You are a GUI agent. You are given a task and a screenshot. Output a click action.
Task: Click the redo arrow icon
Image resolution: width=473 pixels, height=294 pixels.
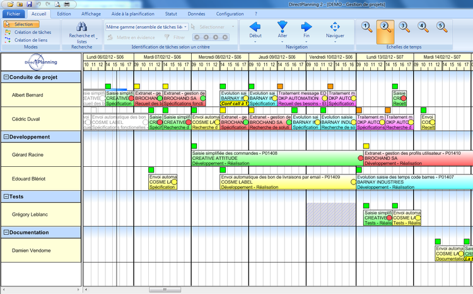tap(48, 4)
